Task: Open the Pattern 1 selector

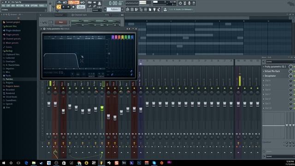Action: click(x=114, y=9)
